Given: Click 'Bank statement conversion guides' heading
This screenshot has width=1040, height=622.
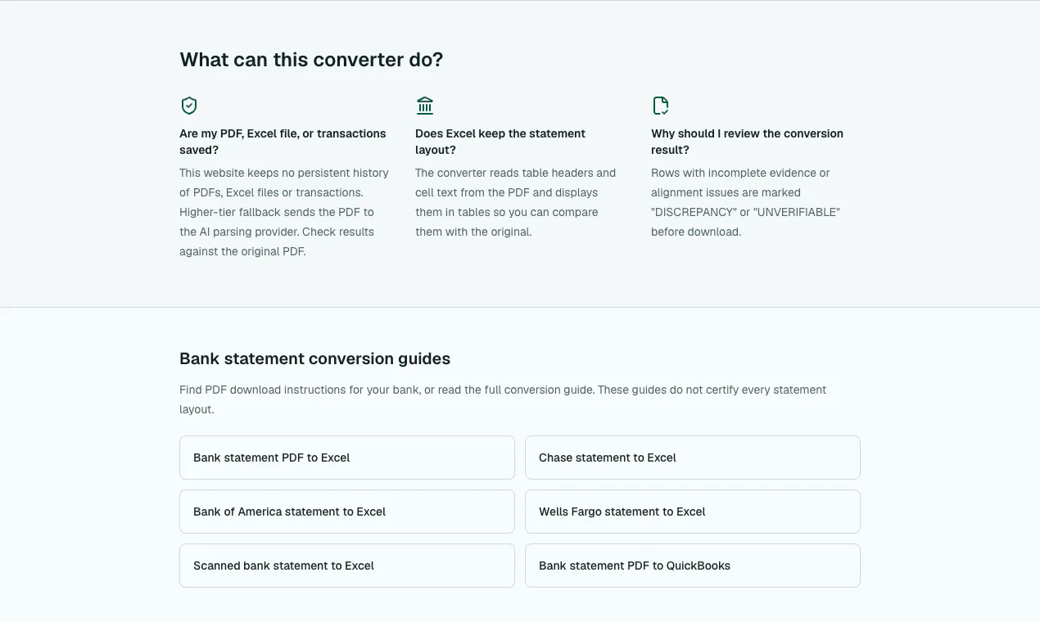Looking at the screenshot, I should coord(315,358).
